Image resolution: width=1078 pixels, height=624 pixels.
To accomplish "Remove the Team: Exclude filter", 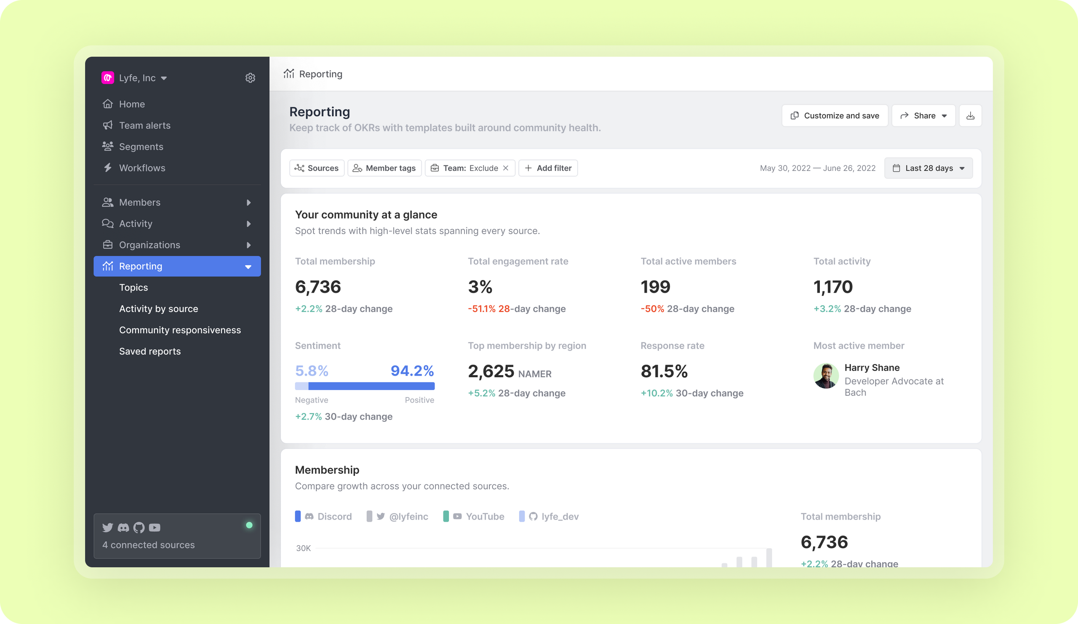I will coord(506,168).
